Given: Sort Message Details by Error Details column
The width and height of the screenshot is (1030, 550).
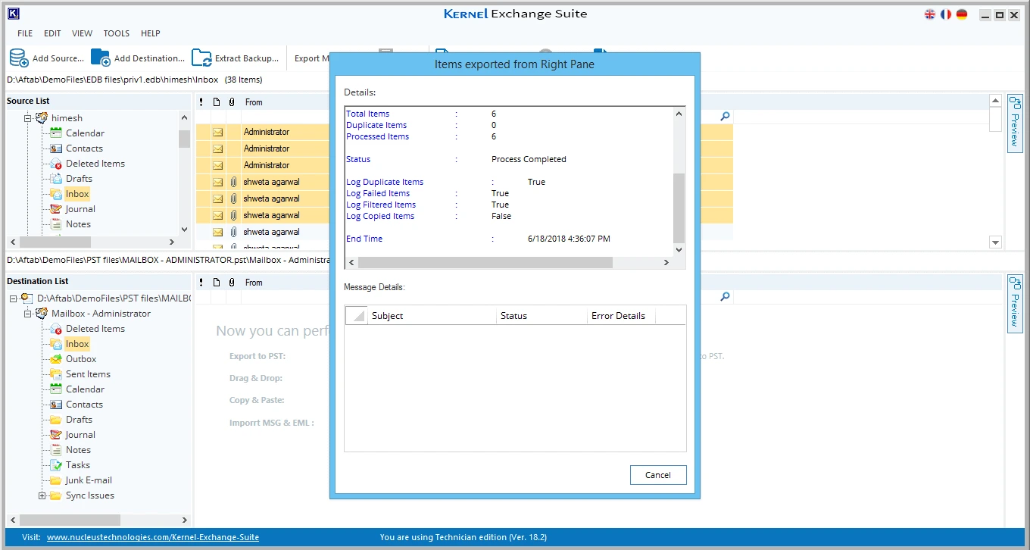Looking at the screenshot, I should 621,316.
